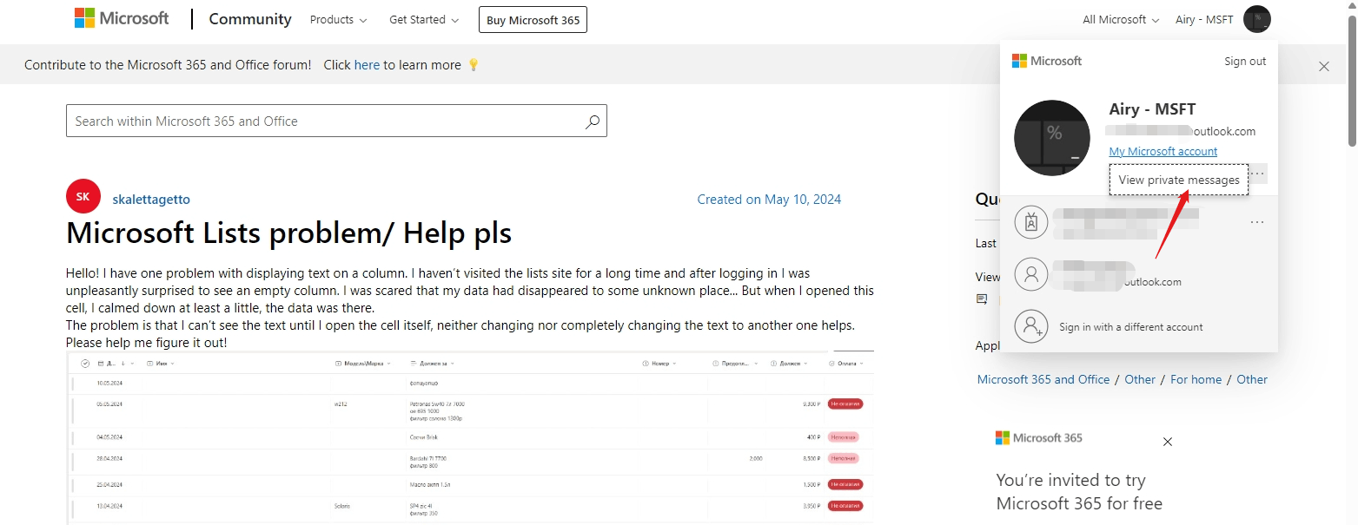Viewport: 1358px width, 525px height.
Task: Open the attached Lists table screenshot
Action: (x=470, y=437)
